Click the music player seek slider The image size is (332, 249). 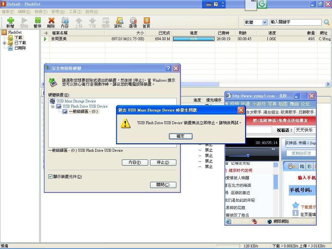(248, 156)
